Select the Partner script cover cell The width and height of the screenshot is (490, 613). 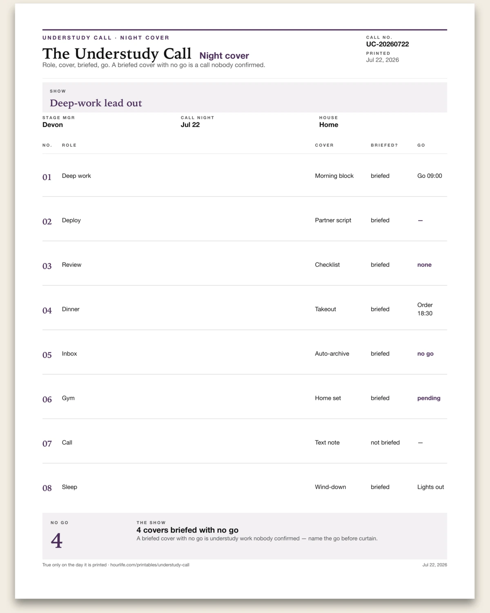coord(333,220)
